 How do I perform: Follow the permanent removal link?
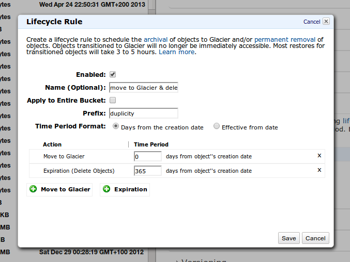coord(285,39)
